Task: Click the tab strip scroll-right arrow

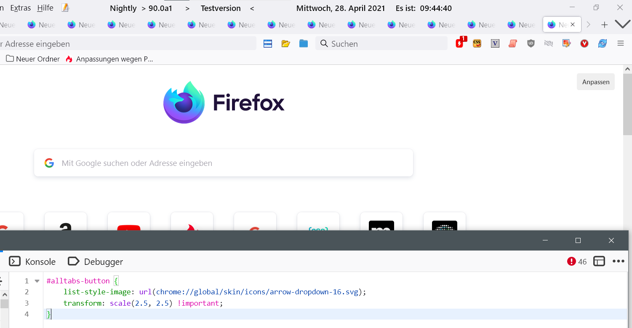Action: point(589,25)
